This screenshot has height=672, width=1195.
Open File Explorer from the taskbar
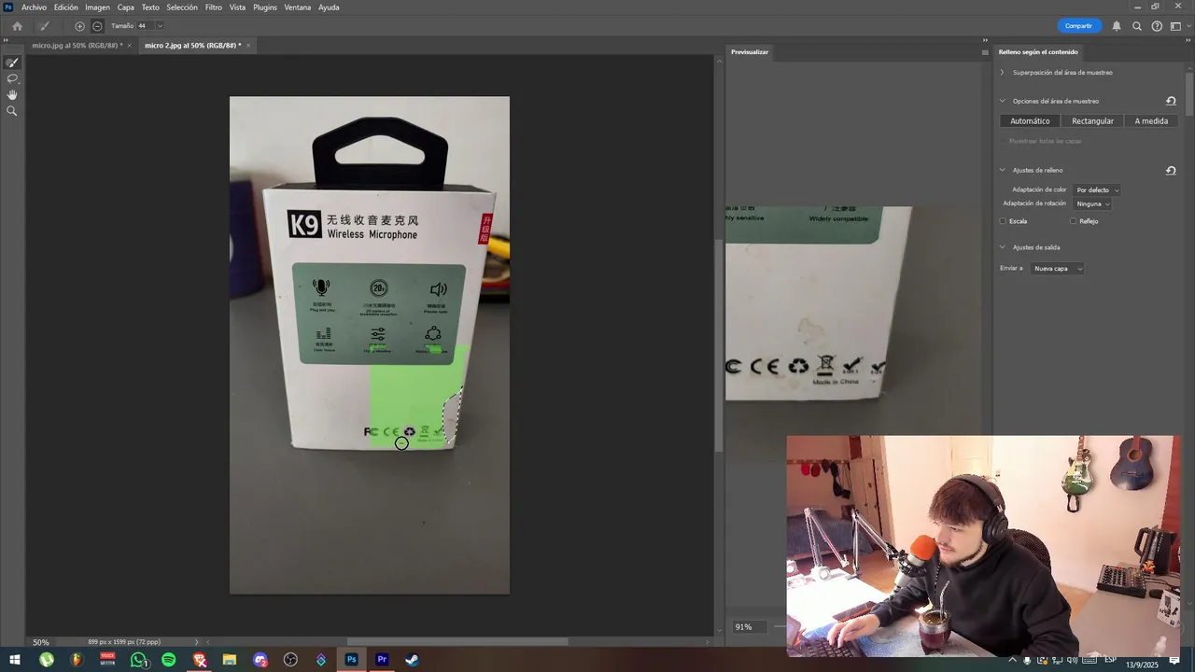click(x=230, y=660)
